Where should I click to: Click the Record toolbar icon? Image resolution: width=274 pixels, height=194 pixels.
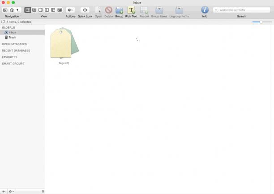click(x=144, y=10)
